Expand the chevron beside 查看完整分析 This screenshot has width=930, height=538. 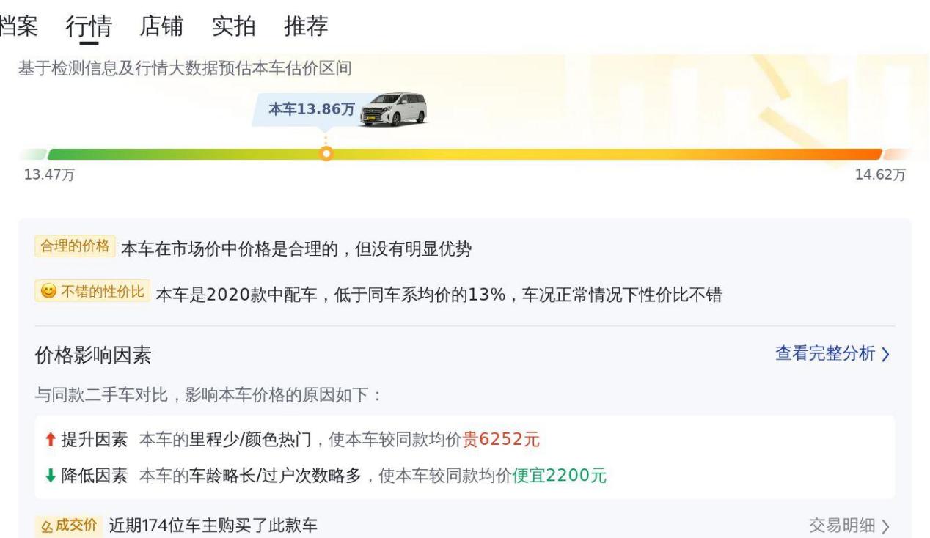[885, 355]
